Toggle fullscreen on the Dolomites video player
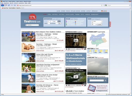The height and width of the screenshot is (96, 132). [x=85, y=49]
